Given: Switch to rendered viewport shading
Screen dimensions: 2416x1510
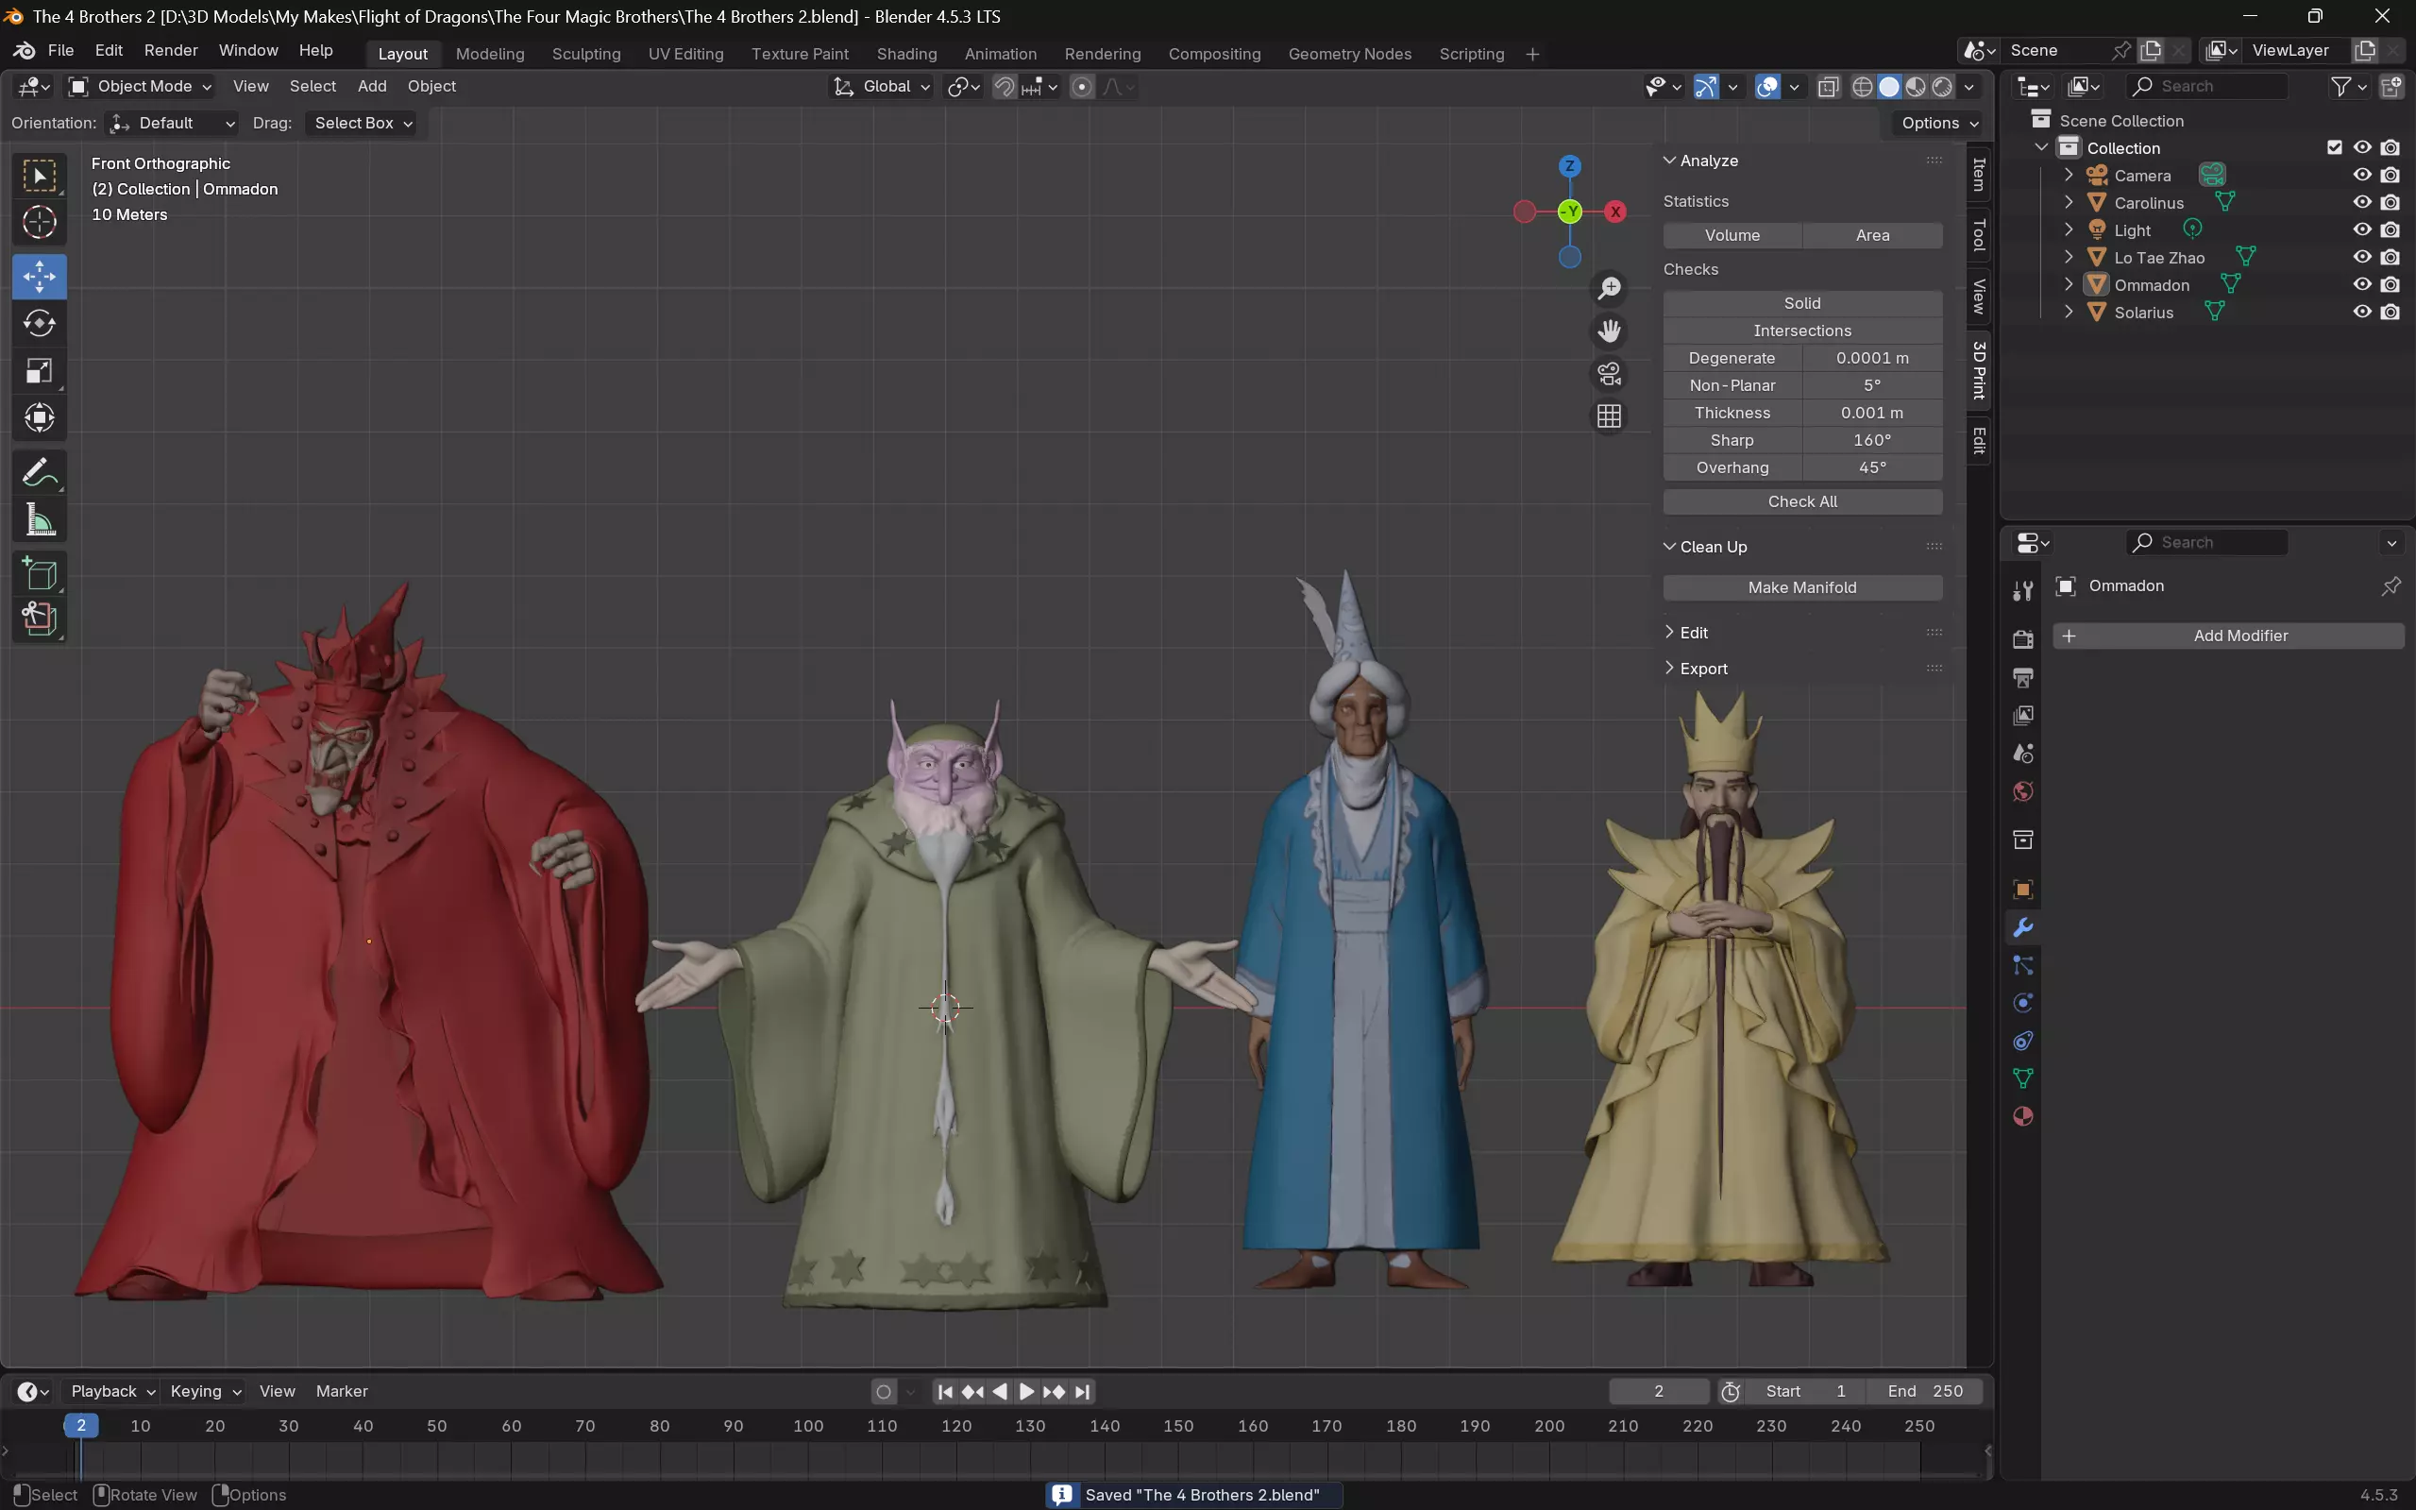Looking at the screenshot, I should pos(1942,87).
